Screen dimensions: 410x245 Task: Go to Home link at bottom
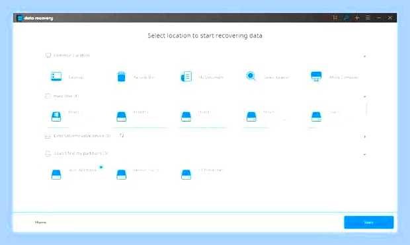(x=40, y=223)
